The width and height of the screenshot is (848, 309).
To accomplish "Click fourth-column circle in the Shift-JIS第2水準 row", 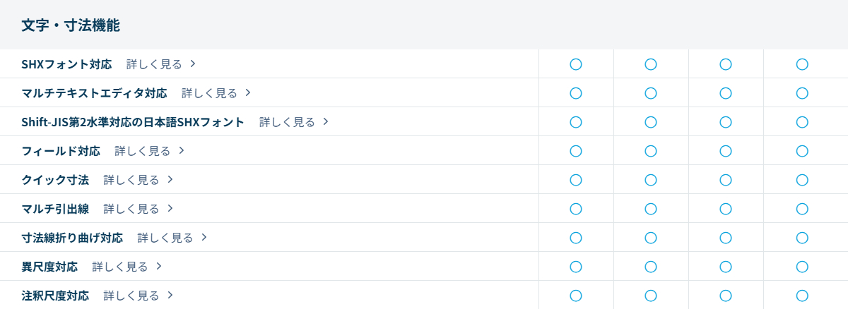I will pyautogui.click(x=802, y=122).
